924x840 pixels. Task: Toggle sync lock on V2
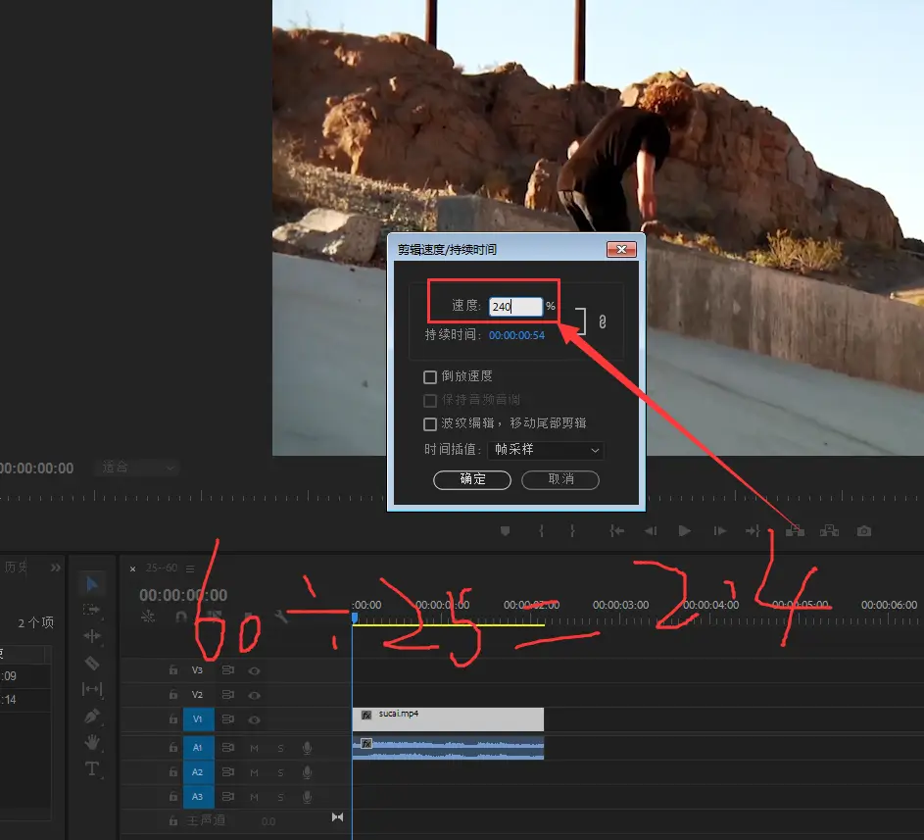tap(228, 695)
